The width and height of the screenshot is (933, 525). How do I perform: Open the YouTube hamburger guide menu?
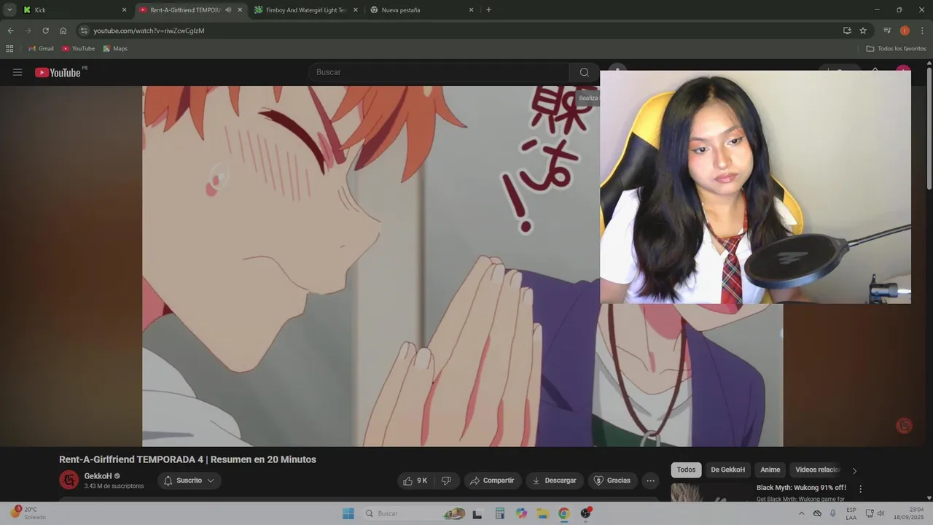pyautogui.click(x=17, y=72)
